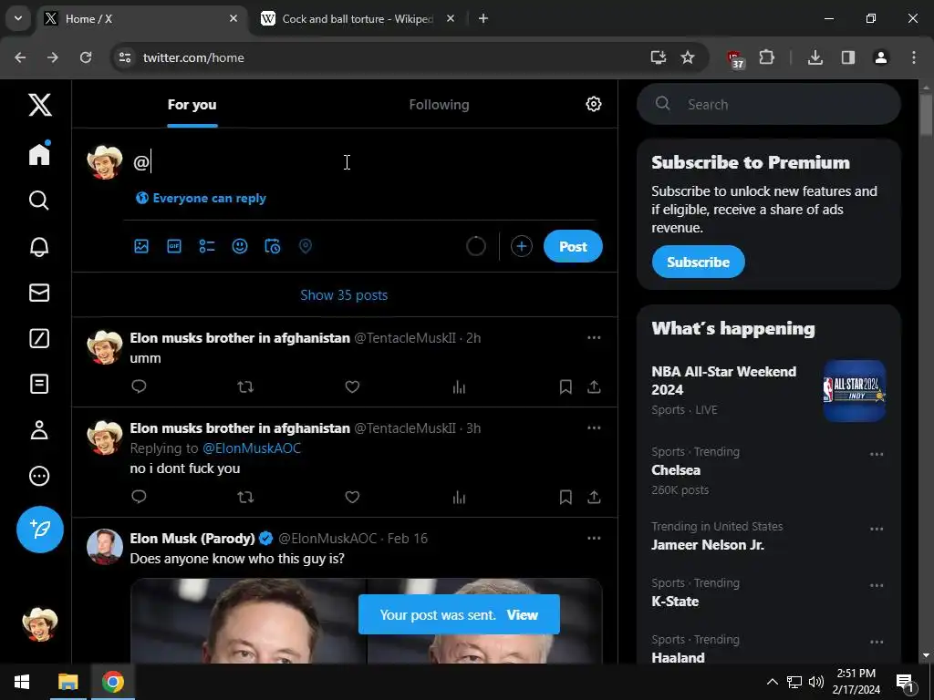Image resolution: width=934 pixels, height=700 pixels.
Task: Open volume control in system tray
Action: pos(816,682)
